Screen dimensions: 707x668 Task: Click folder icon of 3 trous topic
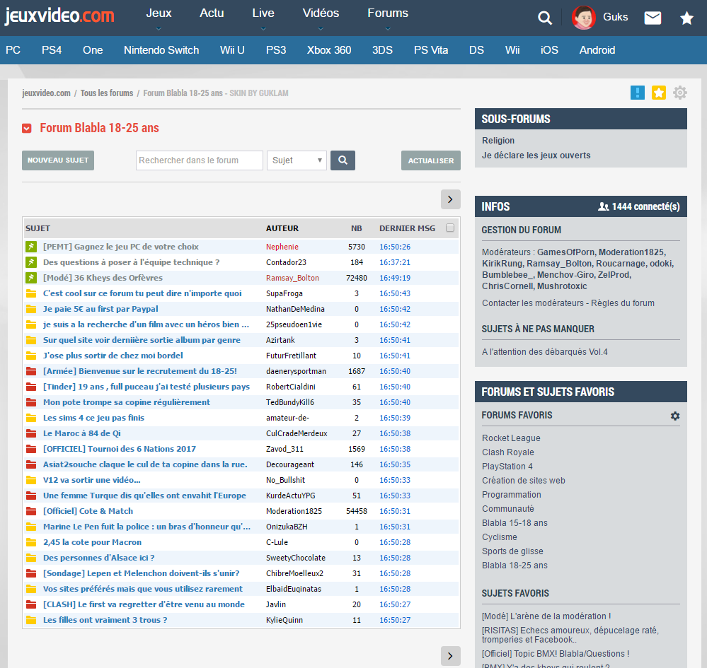(31, 620)
